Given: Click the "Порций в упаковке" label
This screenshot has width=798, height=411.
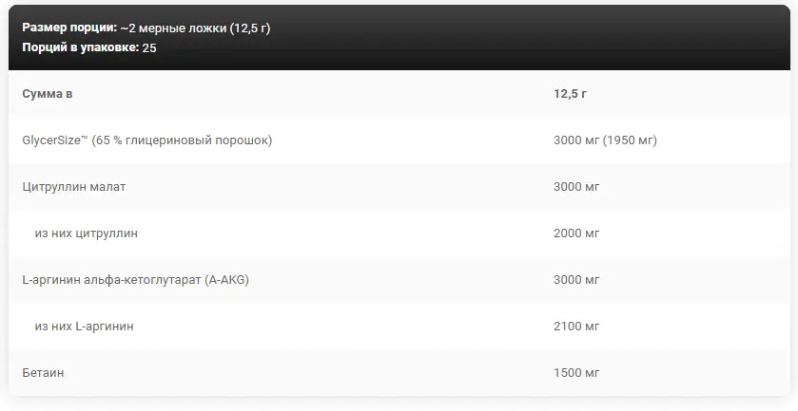Looking at the screenshot, I should click(x=79, y=47).
